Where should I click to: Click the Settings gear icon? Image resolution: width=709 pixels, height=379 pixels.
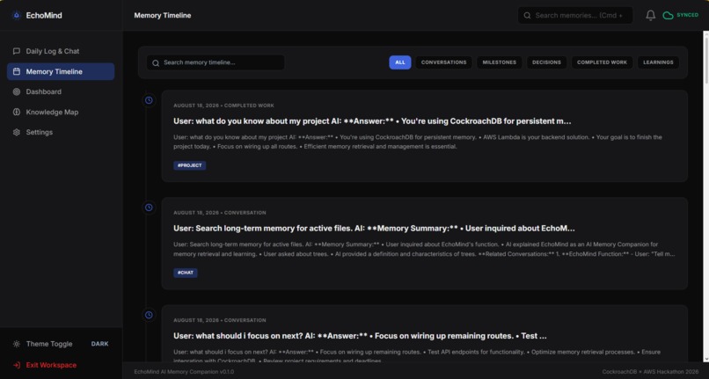pos(17,132)
